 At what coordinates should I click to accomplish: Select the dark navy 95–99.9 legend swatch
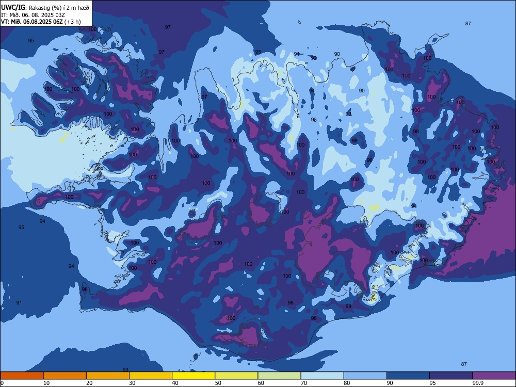[451, 376]
